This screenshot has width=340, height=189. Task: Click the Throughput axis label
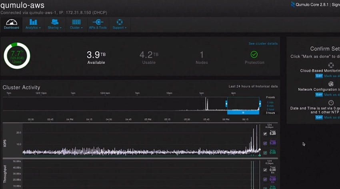5,174
